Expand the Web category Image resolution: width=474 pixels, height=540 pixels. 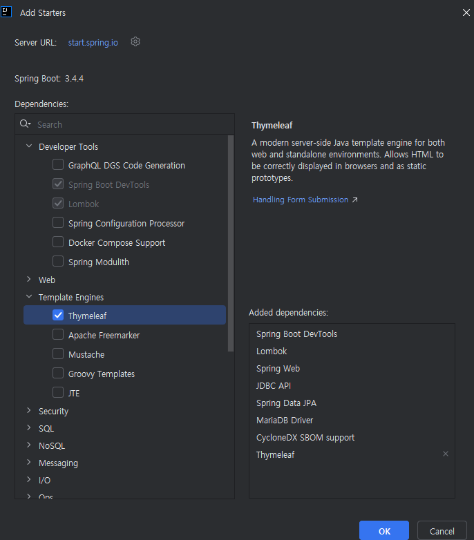(29, 279)
